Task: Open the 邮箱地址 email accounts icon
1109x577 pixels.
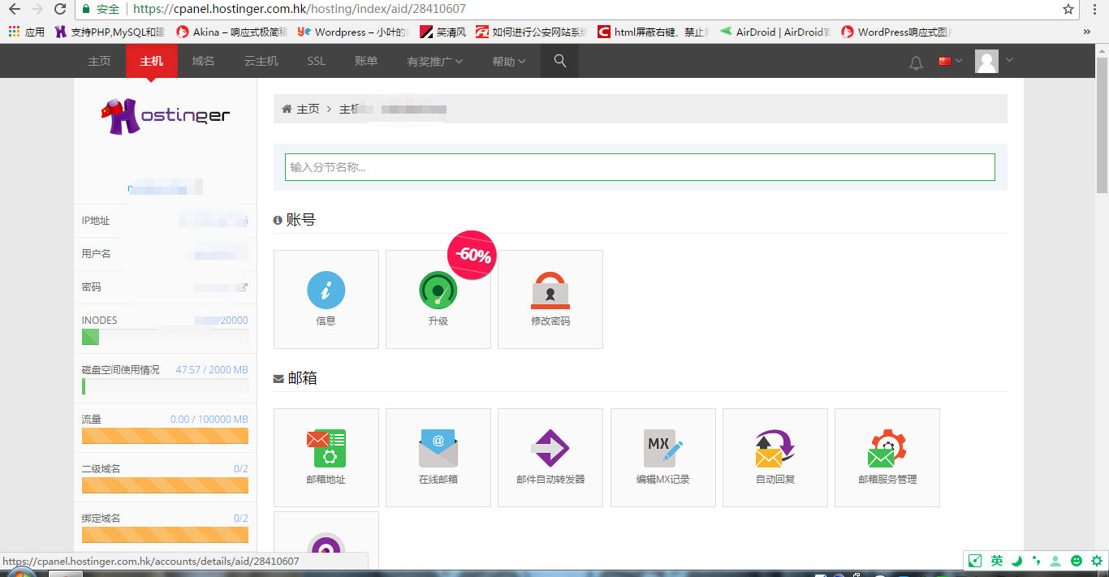Action: coord(326,457)
